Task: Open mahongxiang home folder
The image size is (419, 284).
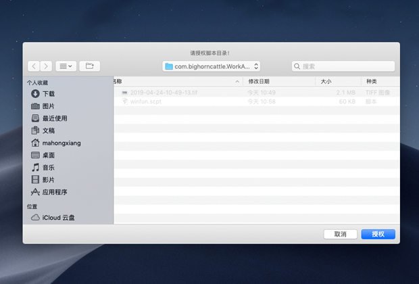Action: tap(61, 143)
